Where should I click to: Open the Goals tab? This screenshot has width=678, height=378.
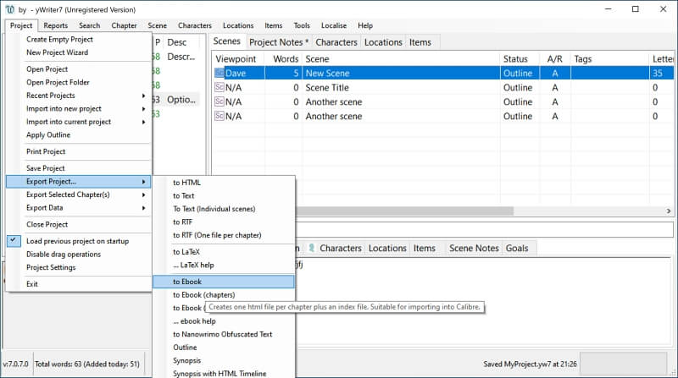517,248
